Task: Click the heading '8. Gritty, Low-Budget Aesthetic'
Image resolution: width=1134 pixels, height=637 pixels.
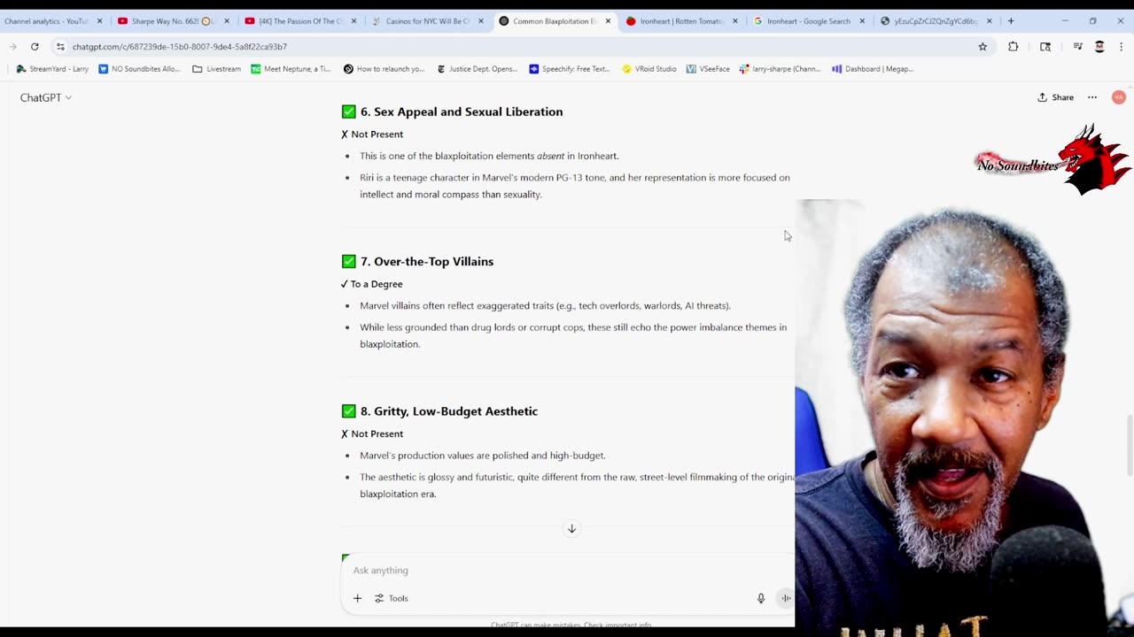Action: [x=449, y=411]
